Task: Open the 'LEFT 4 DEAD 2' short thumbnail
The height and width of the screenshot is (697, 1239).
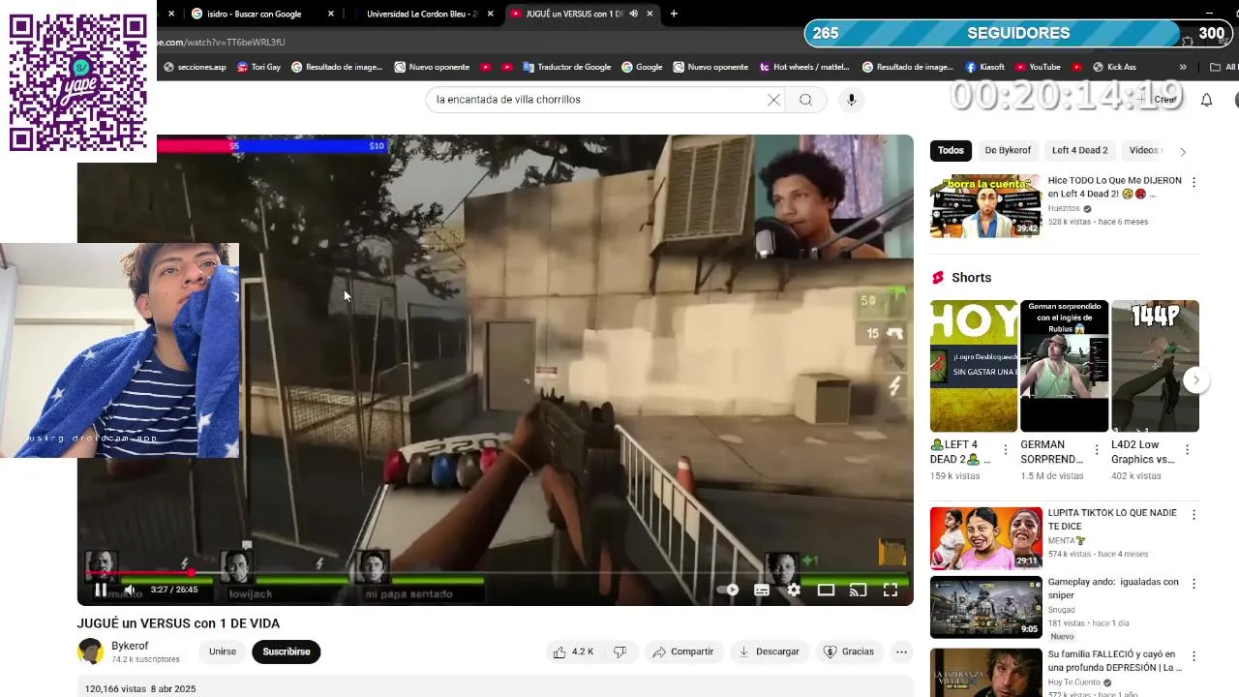Action: coord(974,366)
